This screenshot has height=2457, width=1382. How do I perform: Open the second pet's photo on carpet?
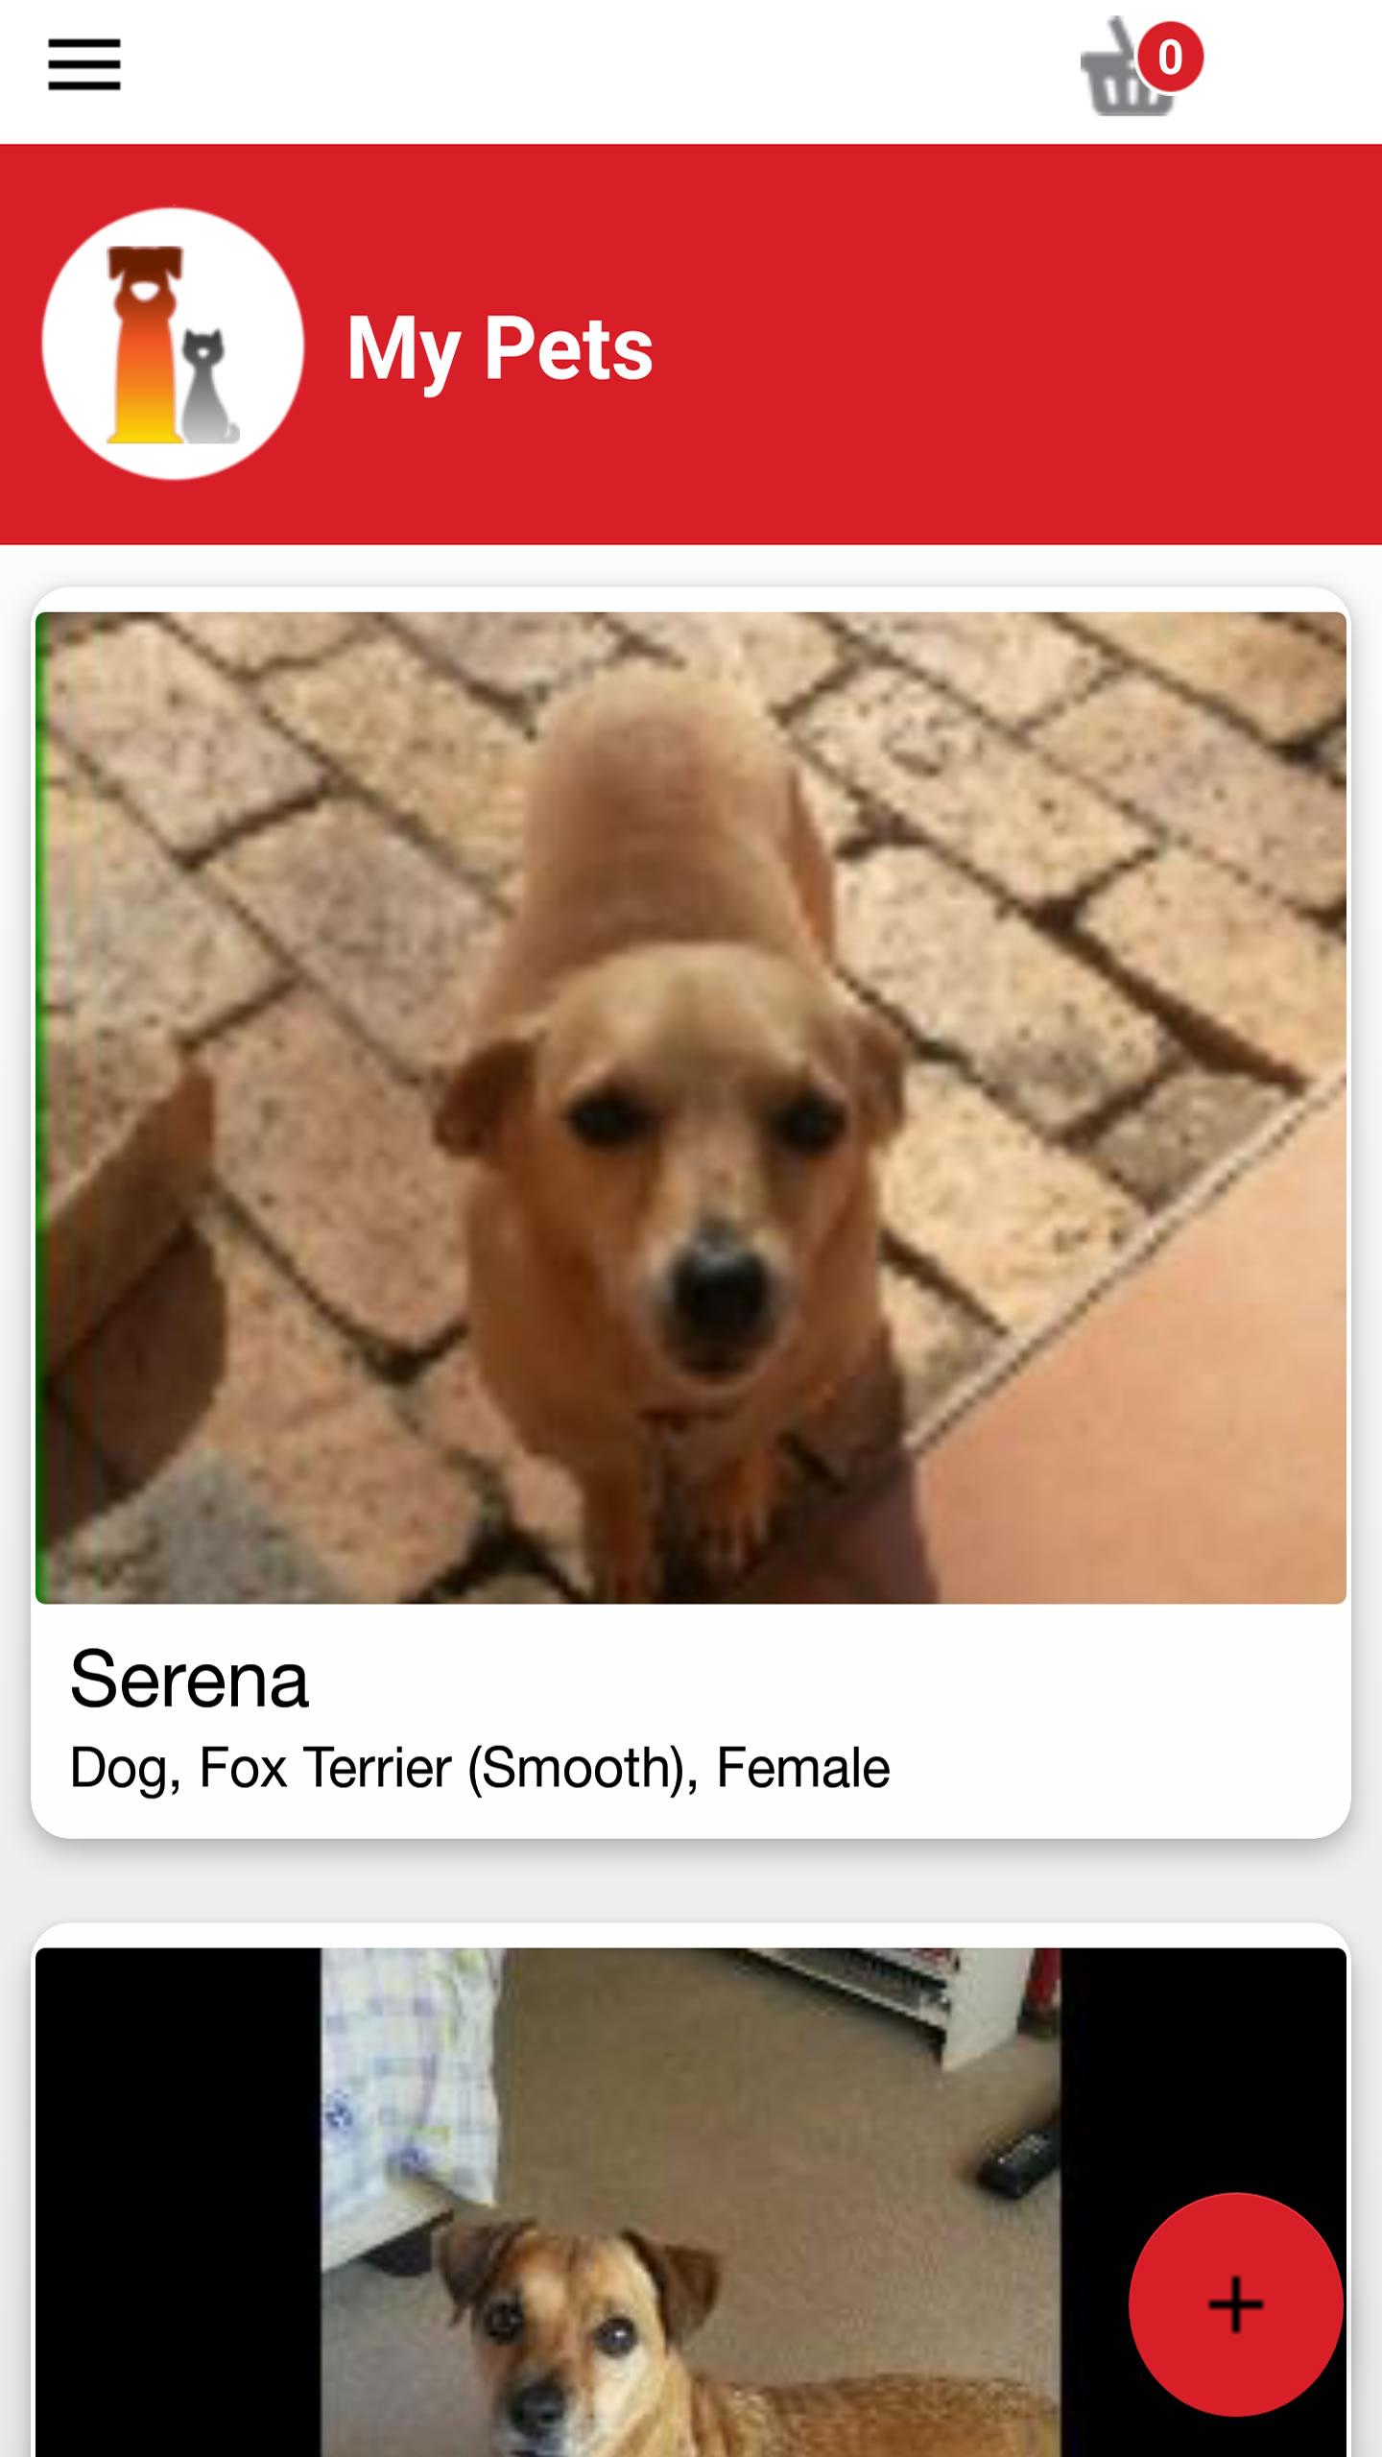[x=691, y=2202]
